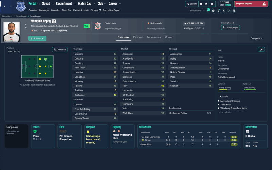
Task: Open the tactics board shortcut in bookmarks bar
Action: 218,11
